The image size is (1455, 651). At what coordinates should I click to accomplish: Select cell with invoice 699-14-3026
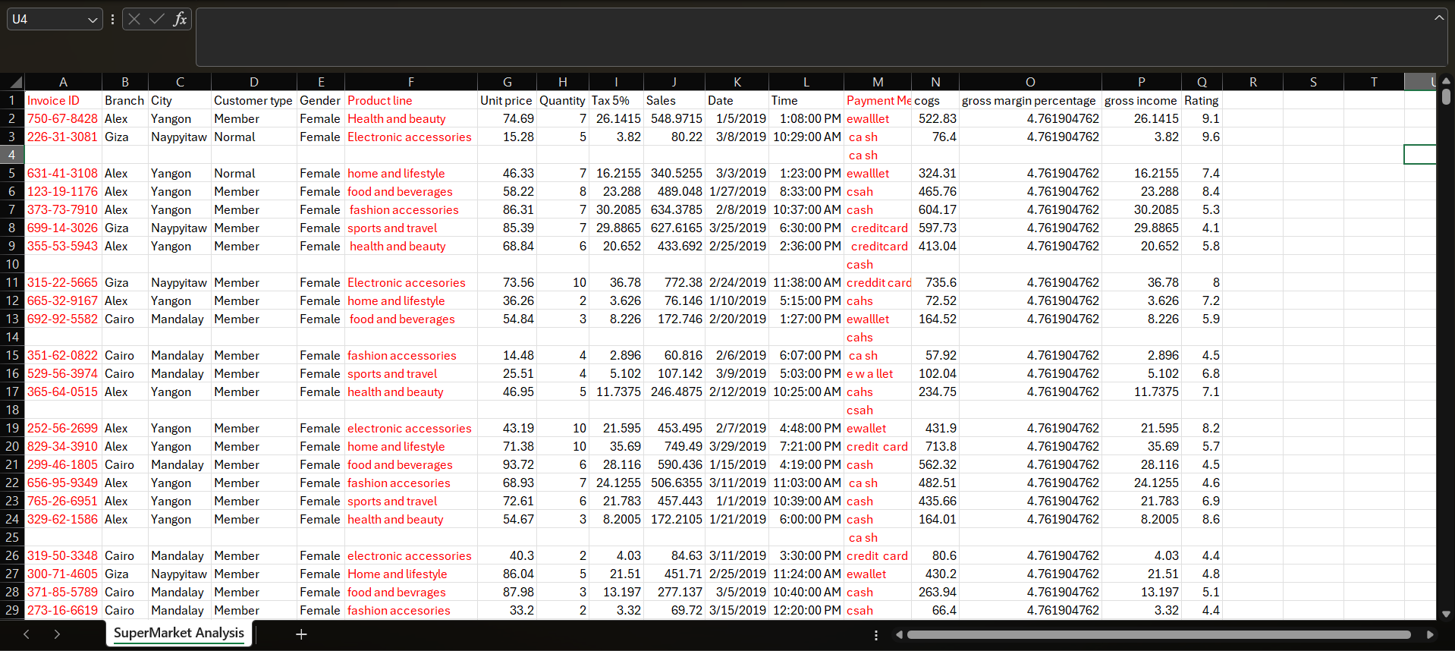coord(63,228)
